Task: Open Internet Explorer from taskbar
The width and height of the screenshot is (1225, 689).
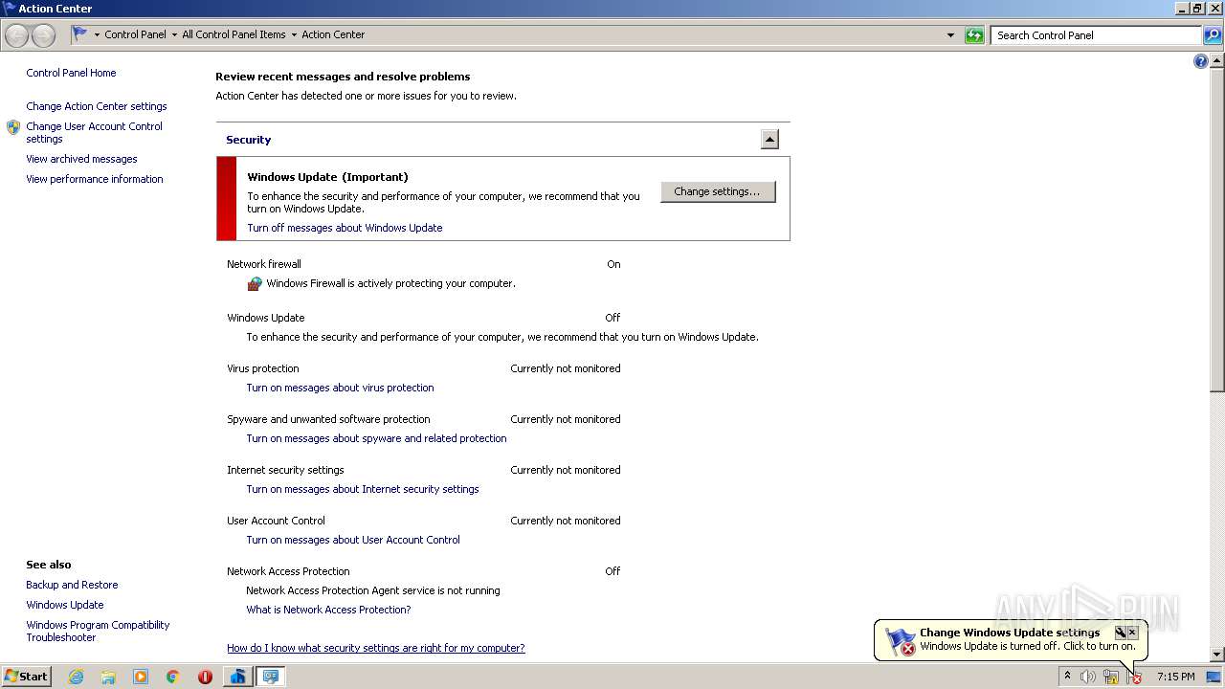Action: [76, 677]
